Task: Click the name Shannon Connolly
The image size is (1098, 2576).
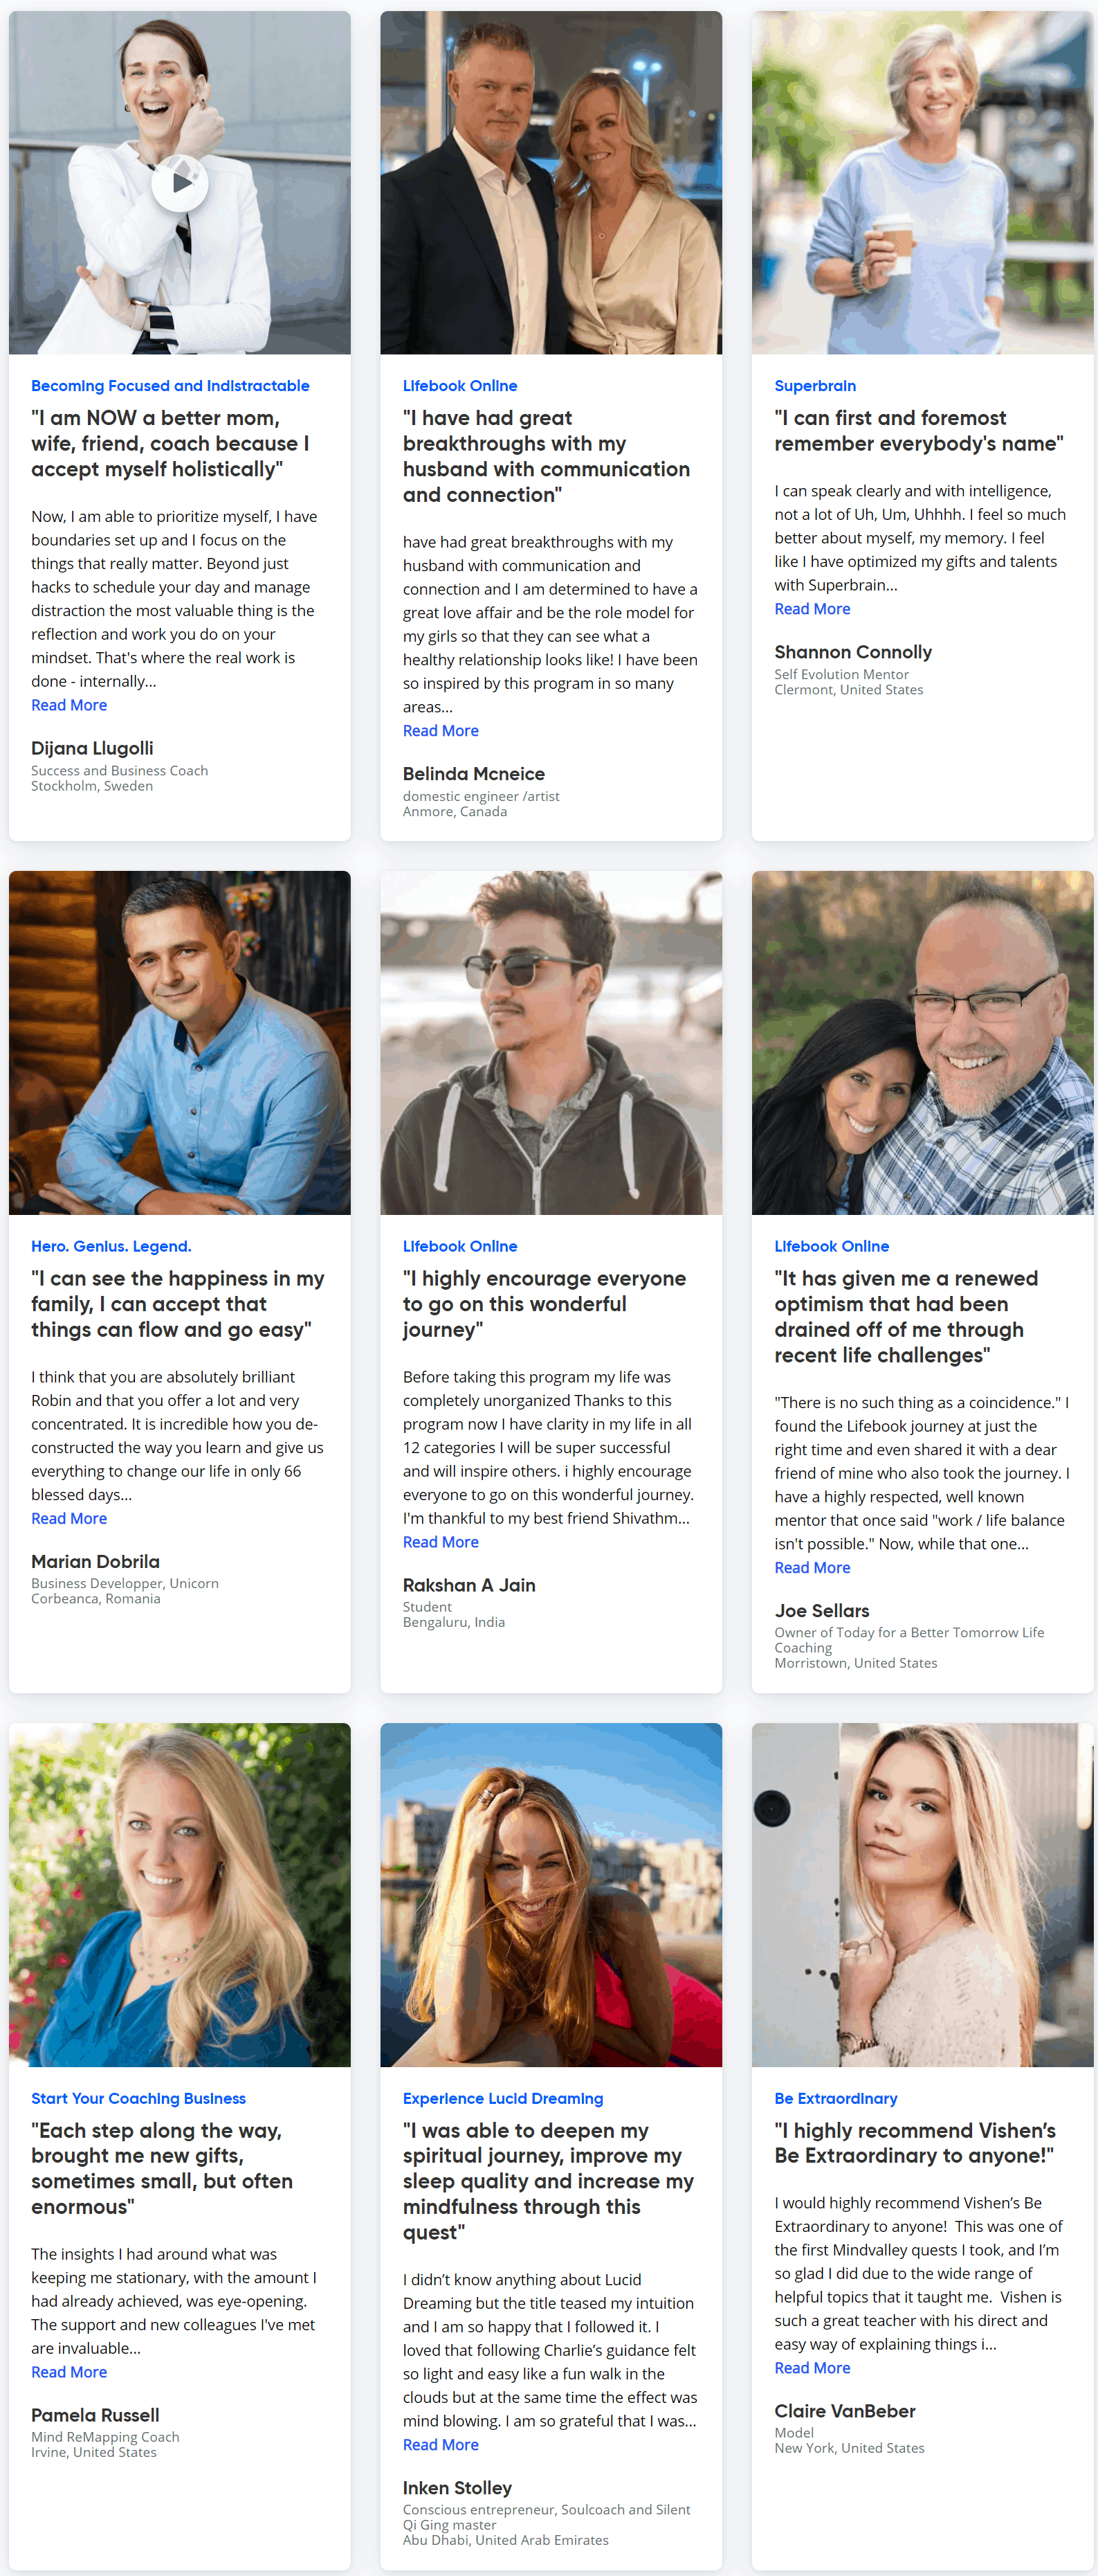Action: pos(853,652)
